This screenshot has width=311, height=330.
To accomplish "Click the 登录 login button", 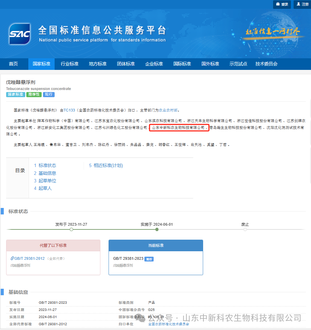I will (x=282, y=4).
